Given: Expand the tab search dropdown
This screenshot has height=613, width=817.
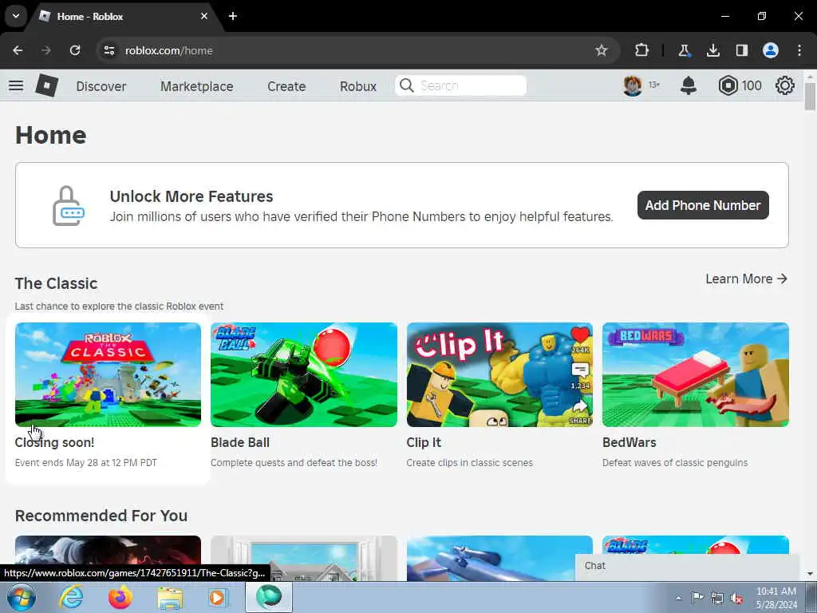Looking at the screenshot, I should tap(16, 16).
